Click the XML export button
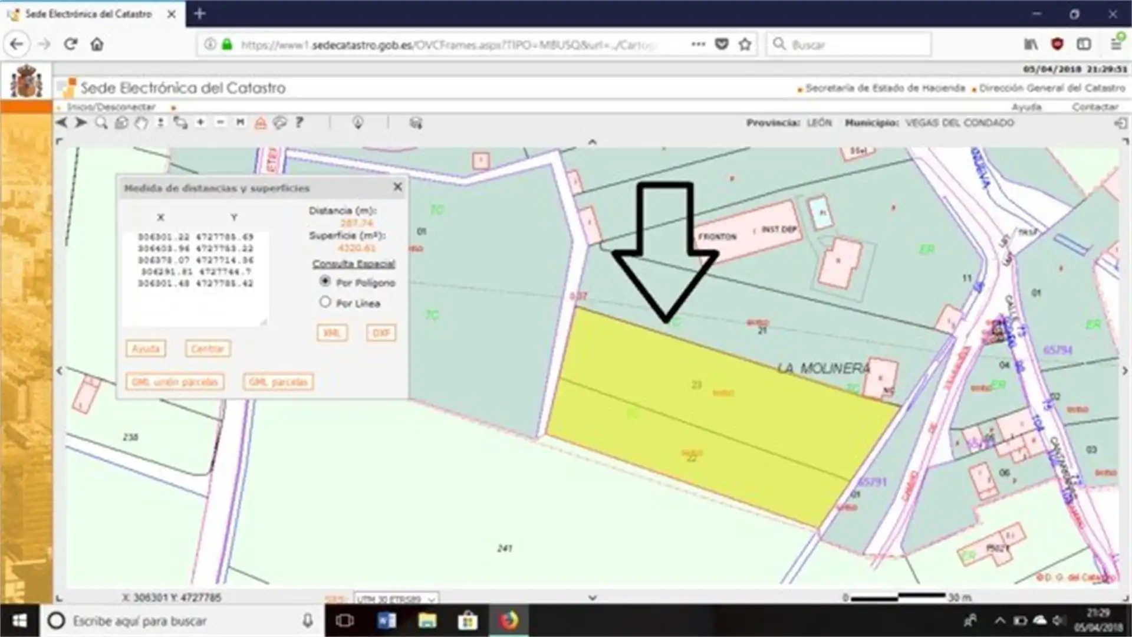Image resolution: width=1132 pixels, height=637 pixels. [x=332, y=333]
